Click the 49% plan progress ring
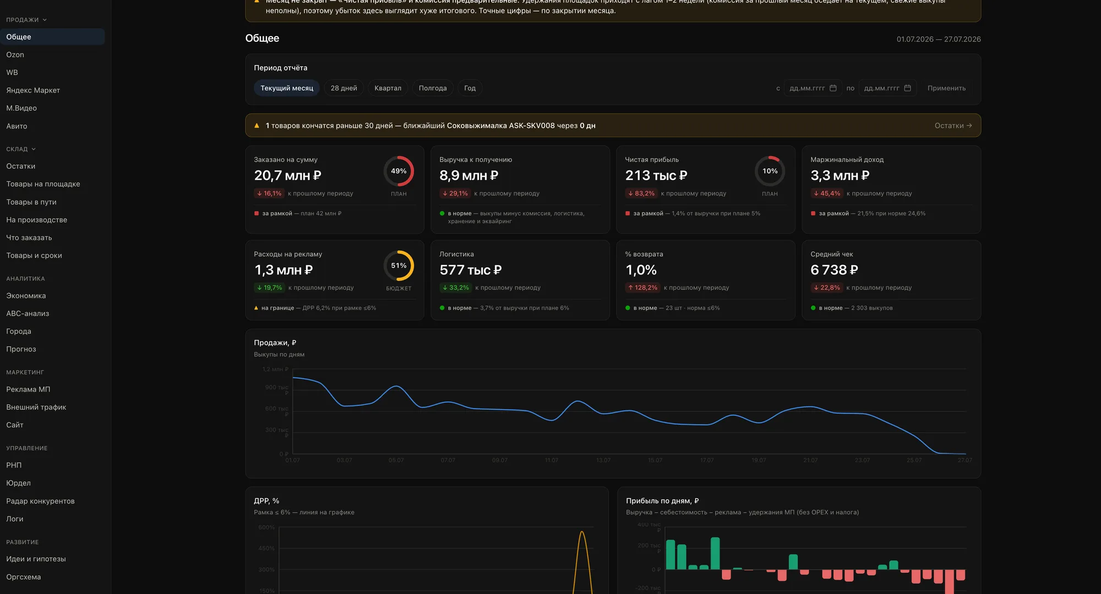This screenshot has height=594, width=1101. pos(399,171)
